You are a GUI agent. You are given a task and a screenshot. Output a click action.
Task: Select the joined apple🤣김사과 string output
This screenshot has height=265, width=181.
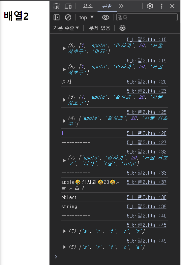(x=91, y=185)
